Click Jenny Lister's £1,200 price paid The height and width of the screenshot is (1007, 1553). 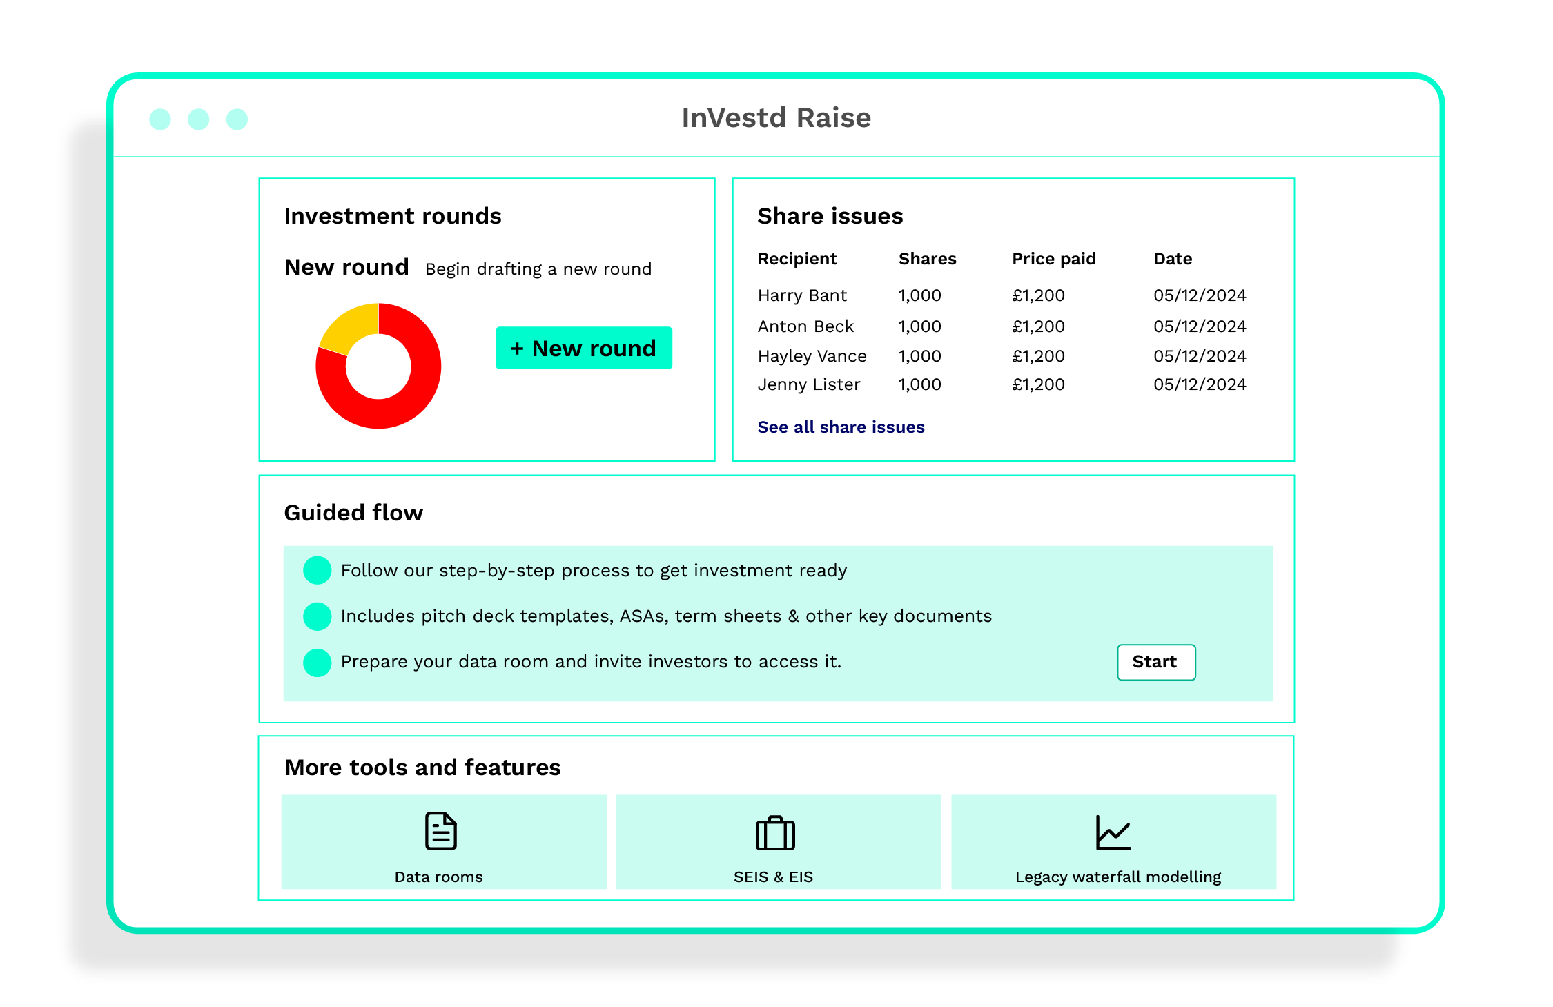[x=1038, y=384]
